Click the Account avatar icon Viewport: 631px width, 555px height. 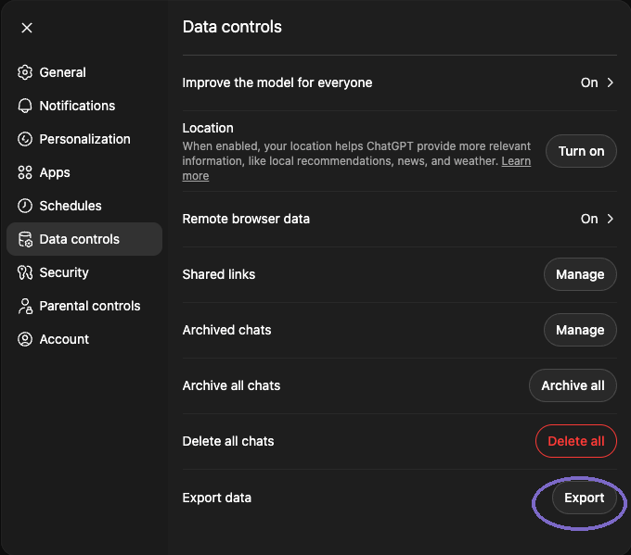pos(25,339)
